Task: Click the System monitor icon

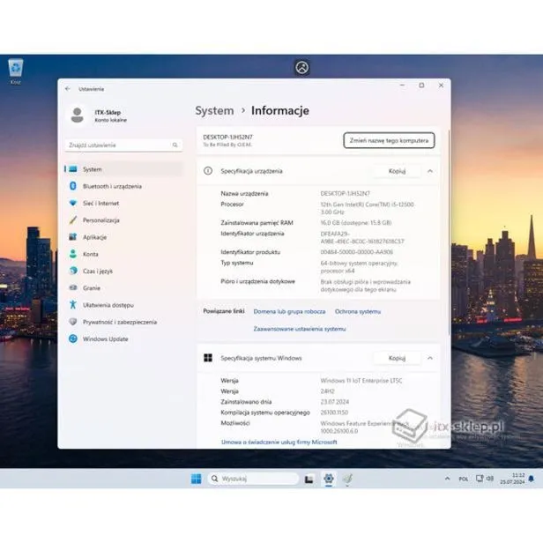Action: click(73, 169)
